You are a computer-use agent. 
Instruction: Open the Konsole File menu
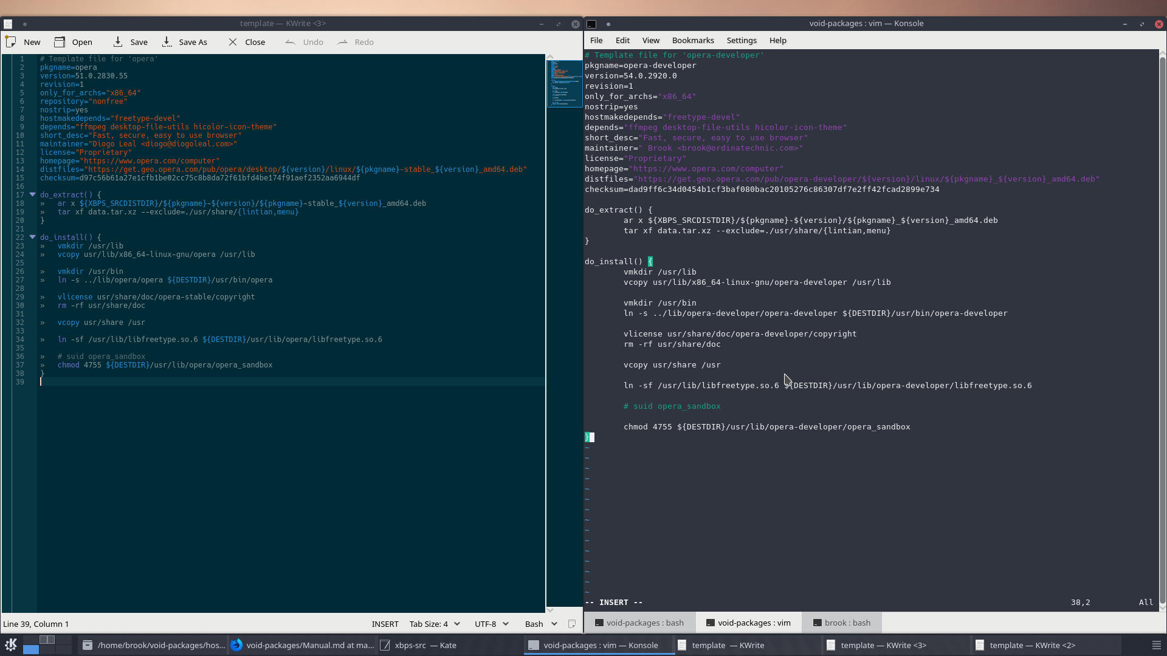coord(596,40)
